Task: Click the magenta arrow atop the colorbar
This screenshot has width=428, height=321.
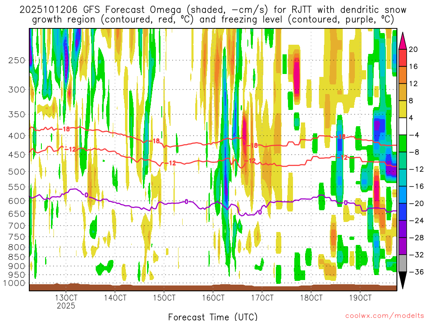Action: [403, 40]
